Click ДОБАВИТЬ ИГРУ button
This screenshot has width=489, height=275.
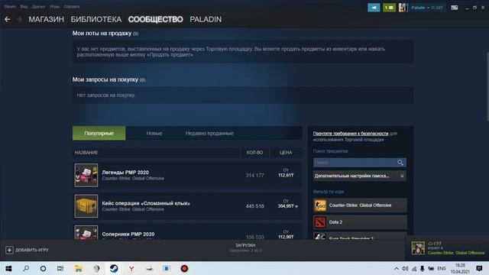point(28,250)
